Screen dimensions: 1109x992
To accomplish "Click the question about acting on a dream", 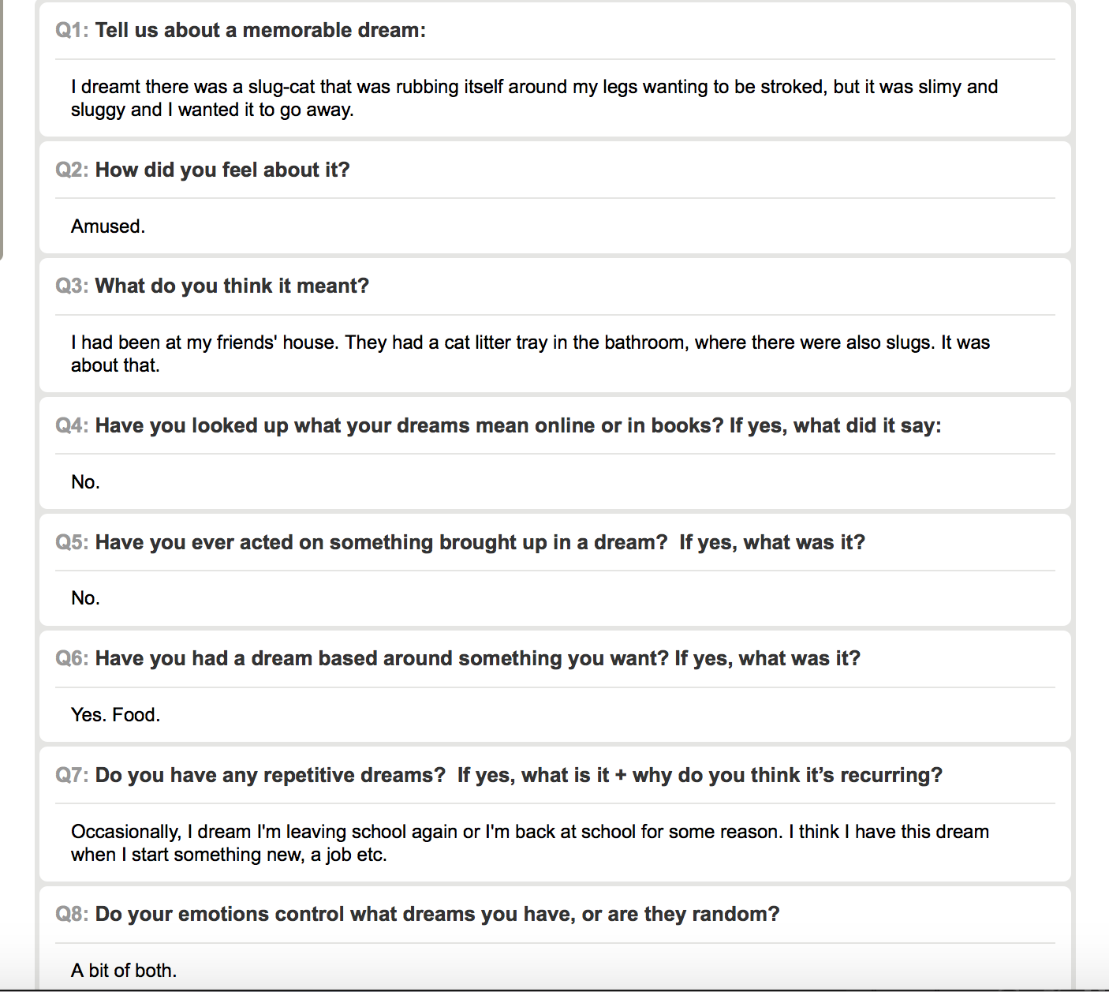I will point(480,542).
